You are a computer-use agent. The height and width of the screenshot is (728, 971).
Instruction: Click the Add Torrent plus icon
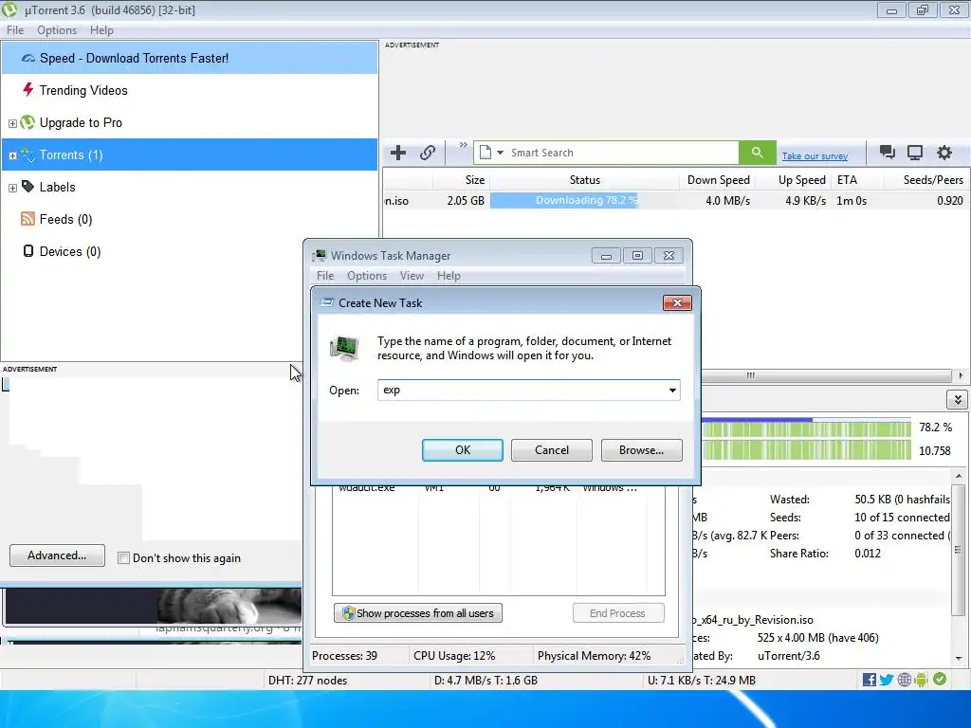click(398, 153)
